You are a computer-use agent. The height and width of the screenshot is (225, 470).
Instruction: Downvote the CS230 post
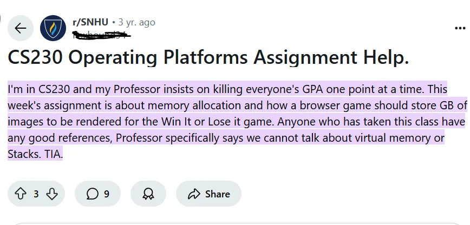click(x=52, y=194)
